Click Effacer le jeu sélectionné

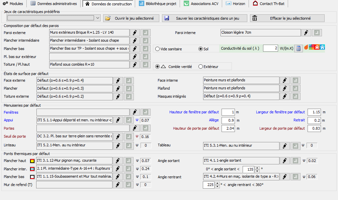click(x=287, y=18)
